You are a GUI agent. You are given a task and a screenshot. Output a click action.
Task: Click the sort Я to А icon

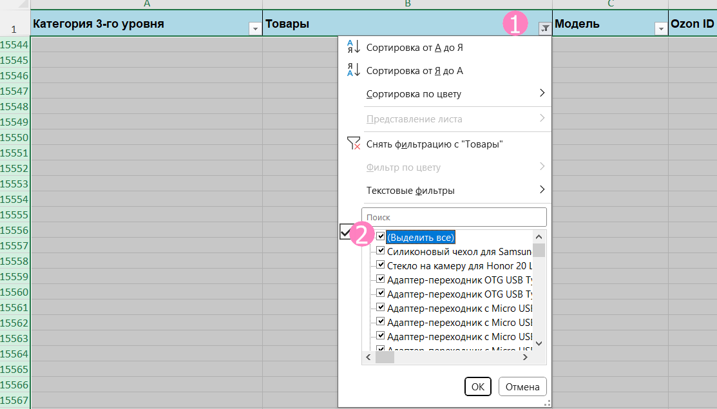pos(354,70)
